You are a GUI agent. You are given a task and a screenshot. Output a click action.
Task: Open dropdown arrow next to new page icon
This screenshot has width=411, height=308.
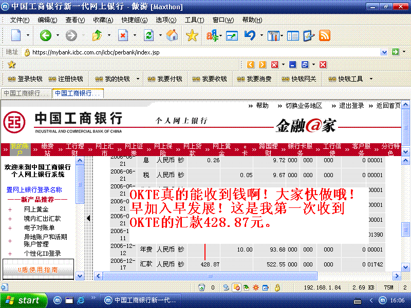click(x=28, y=35)
